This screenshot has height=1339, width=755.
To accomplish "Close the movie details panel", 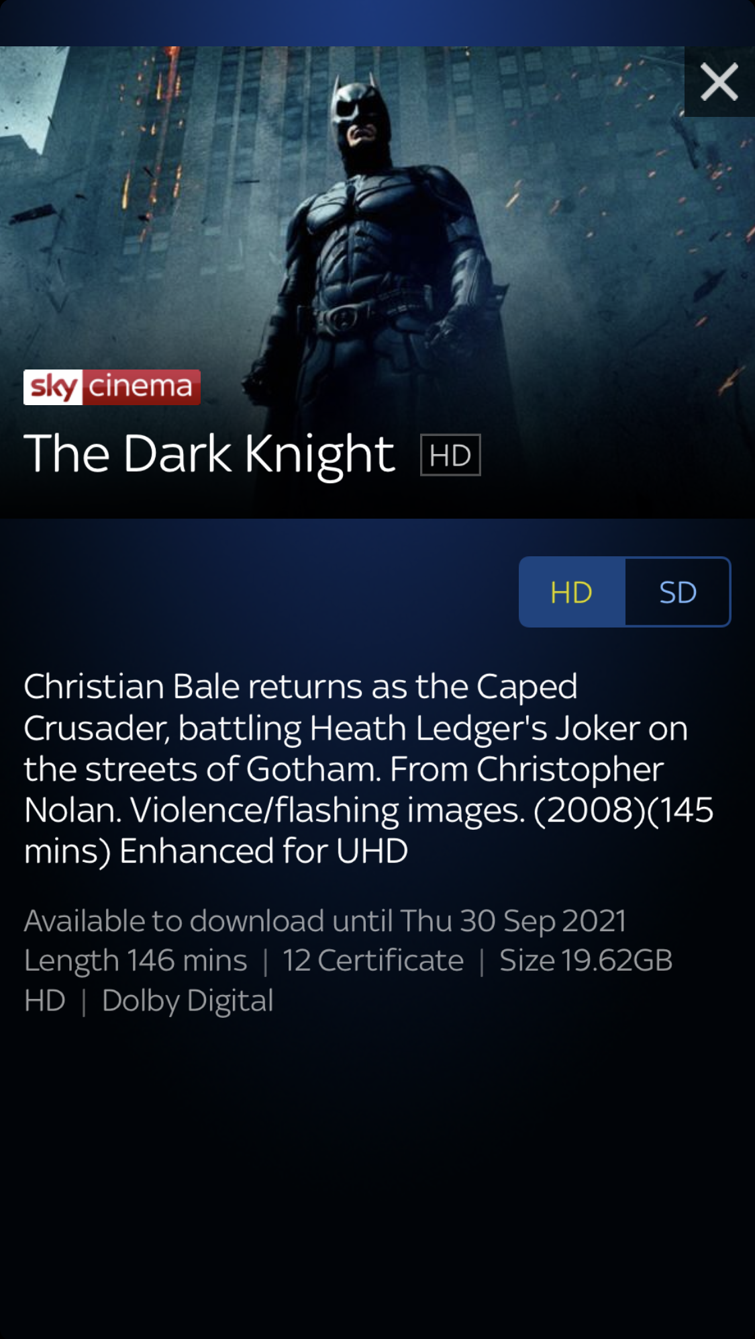I will click(x=719, y=82).
